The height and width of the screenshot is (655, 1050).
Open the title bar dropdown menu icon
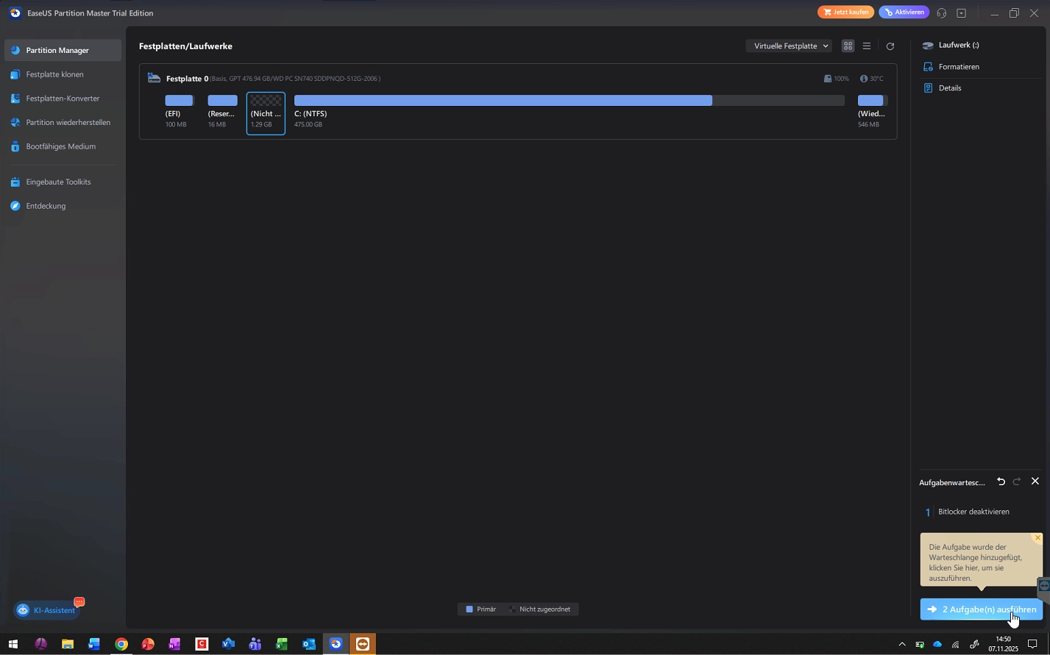(x=961, y=13)
